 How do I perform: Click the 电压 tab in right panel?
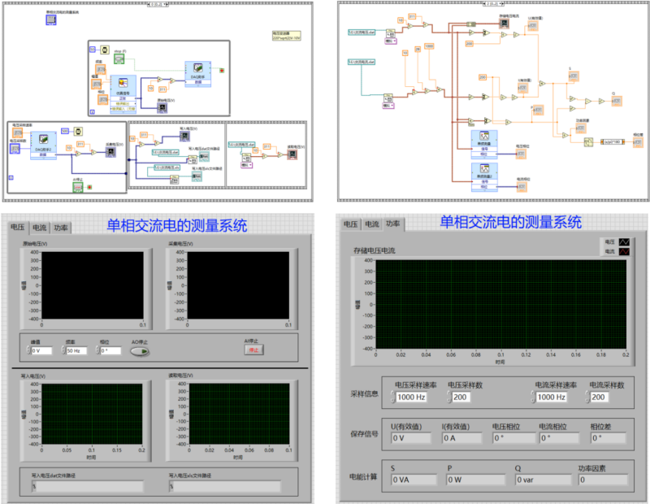click(x=351, y=224)
